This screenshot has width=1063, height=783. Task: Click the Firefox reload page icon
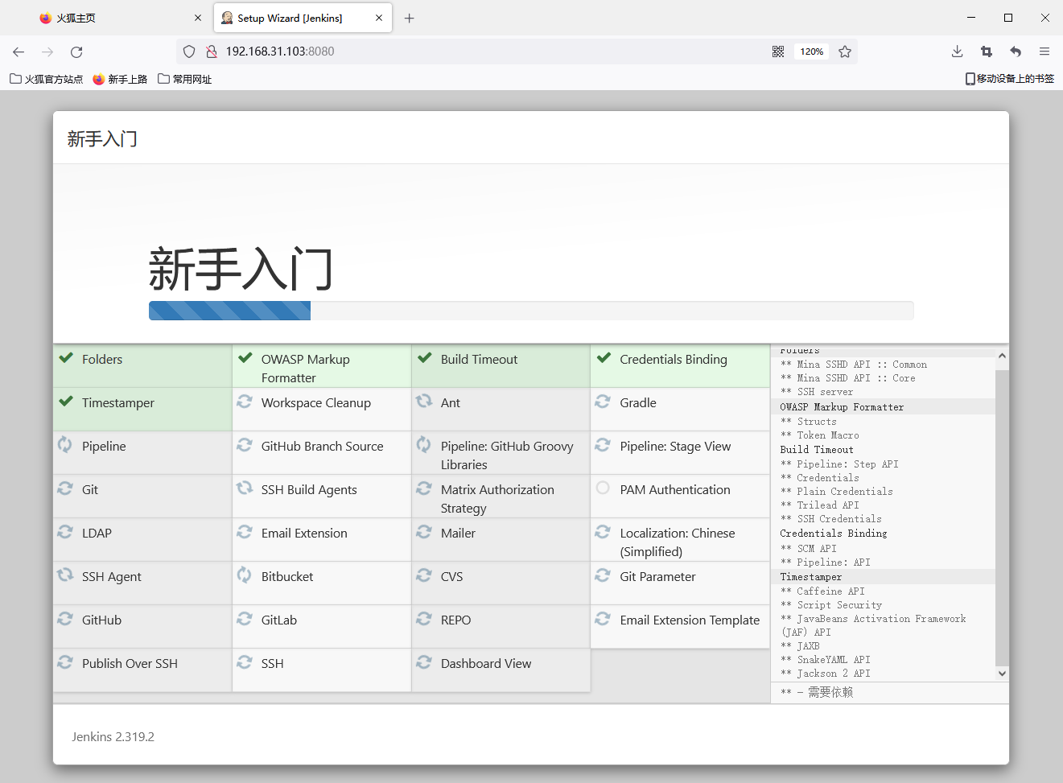point(76,52)
